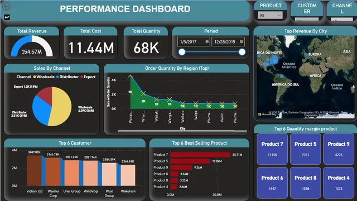Click the Product 8 sales bar
This screenshot has height=201, width=357.
(x=174, y=180)
